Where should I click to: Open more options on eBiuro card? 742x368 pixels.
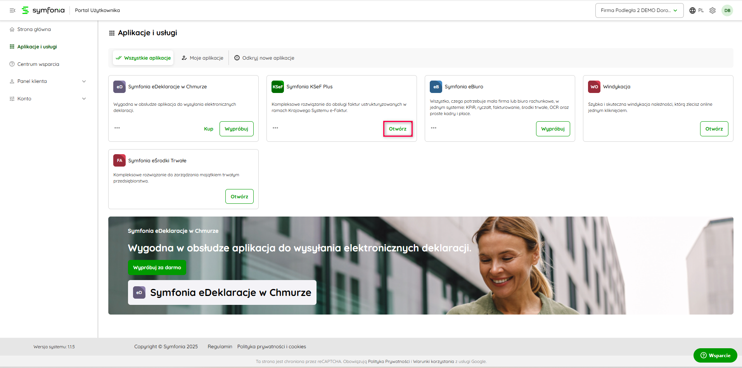tap(434, 128)
